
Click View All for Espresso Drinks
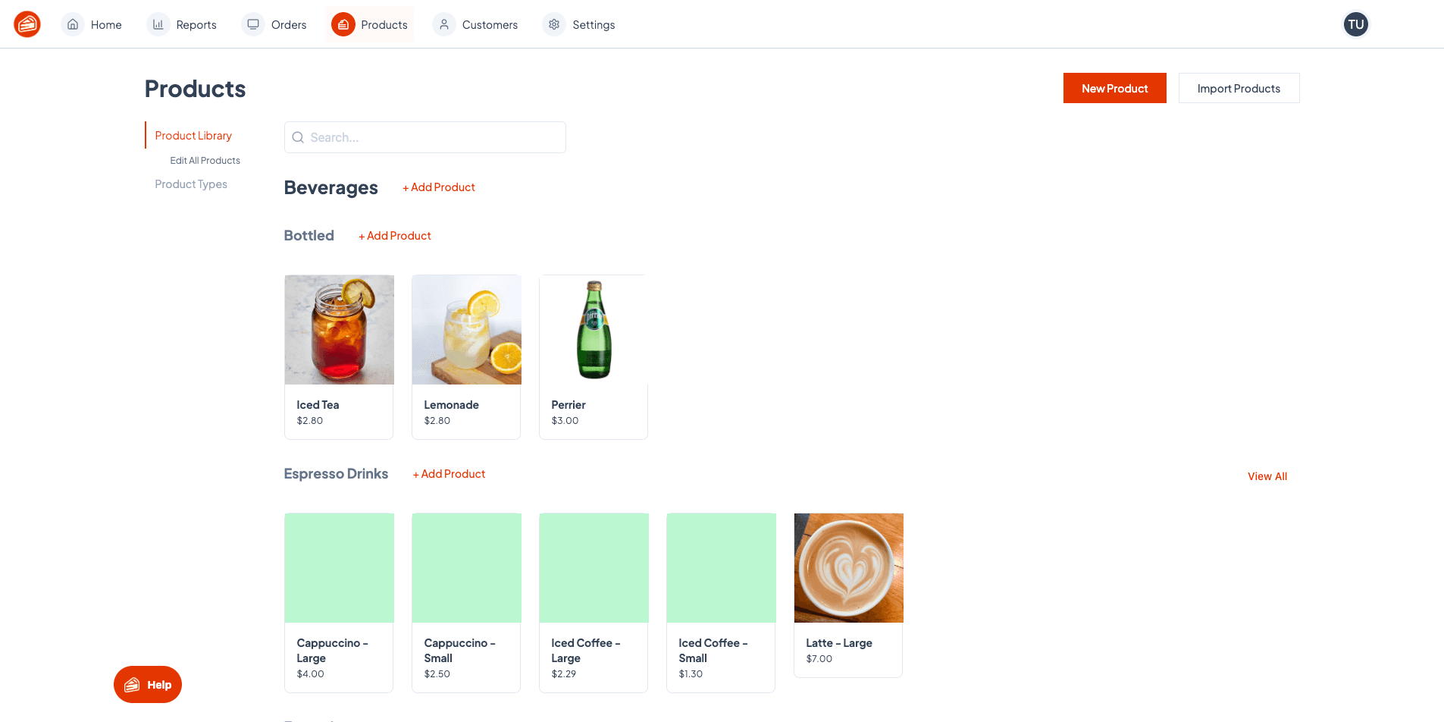[x=1267, y=476]
